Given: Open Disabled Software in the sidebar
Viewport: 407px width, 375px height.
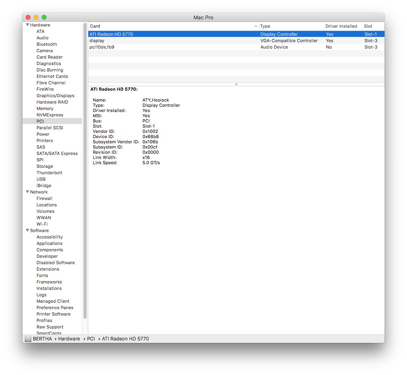Looking at the screenshot, I should point(55,263).
